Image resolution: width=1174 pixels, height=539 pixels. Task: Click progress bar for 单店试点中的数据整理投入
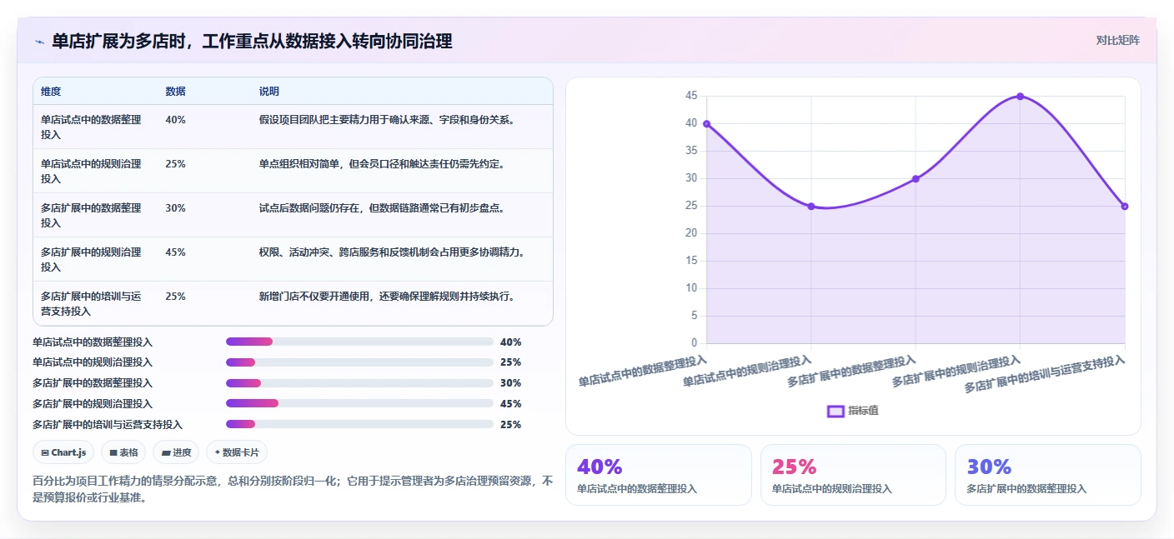[x=359, y=342]
